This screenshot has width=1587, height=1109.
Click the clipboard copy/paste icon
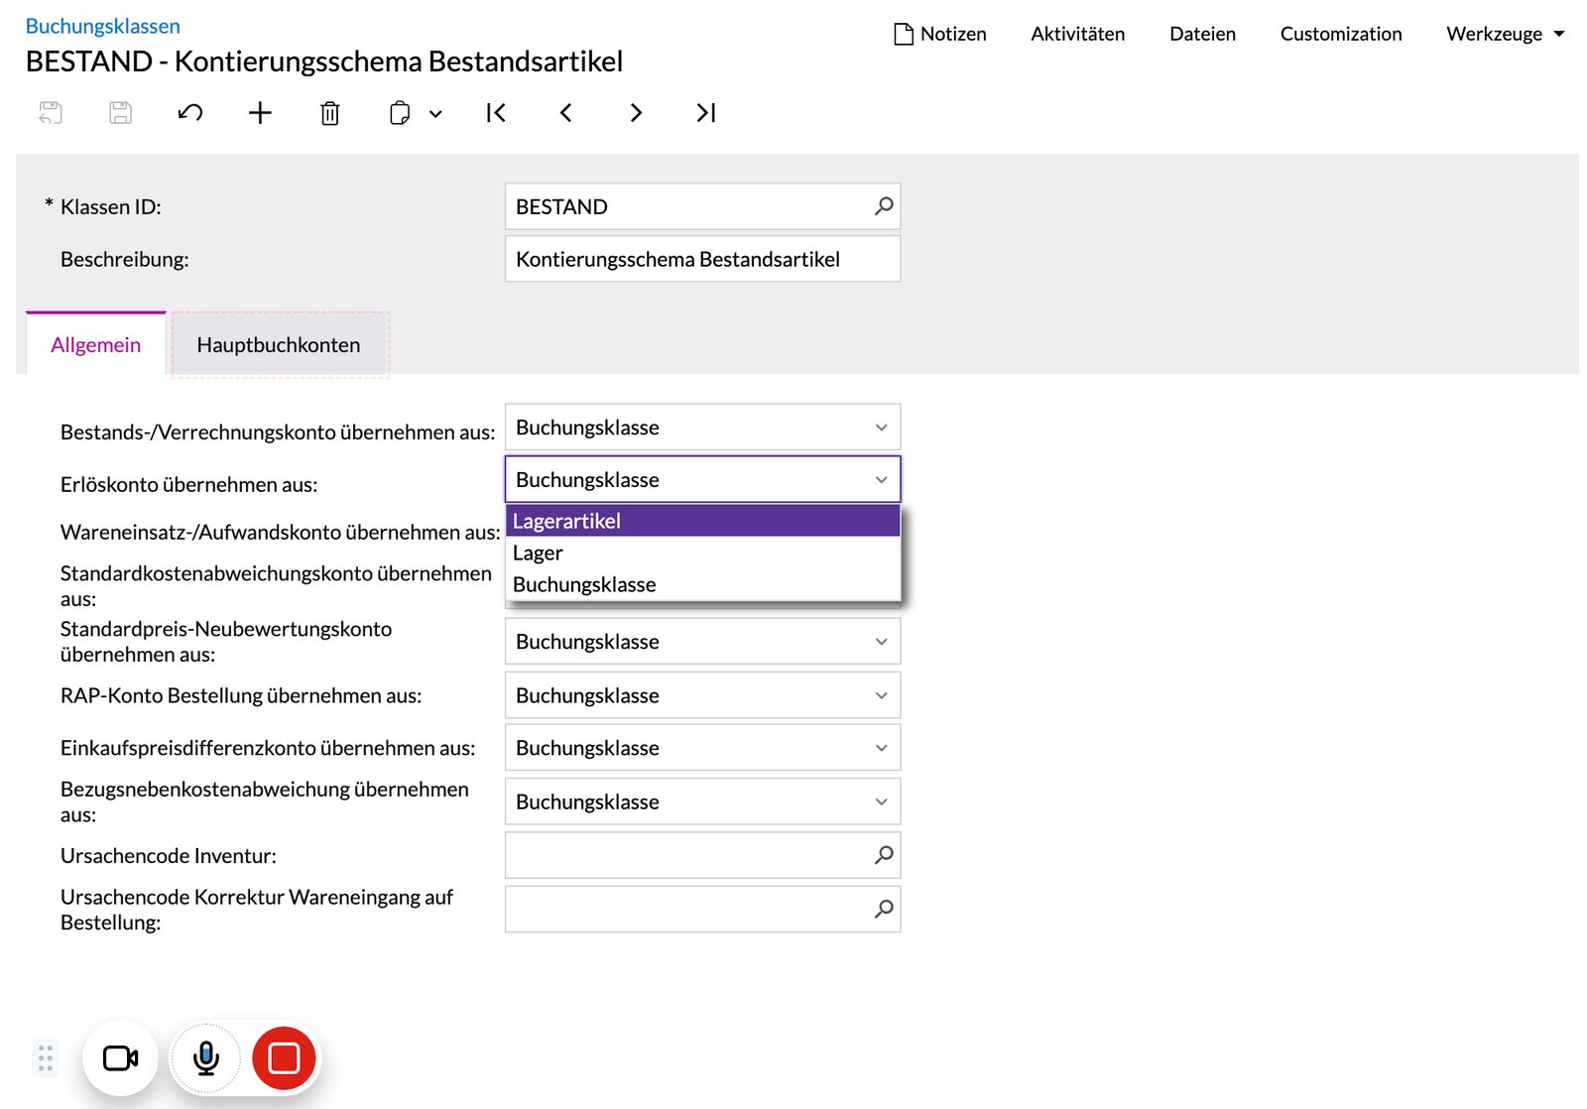coord(400,113)
